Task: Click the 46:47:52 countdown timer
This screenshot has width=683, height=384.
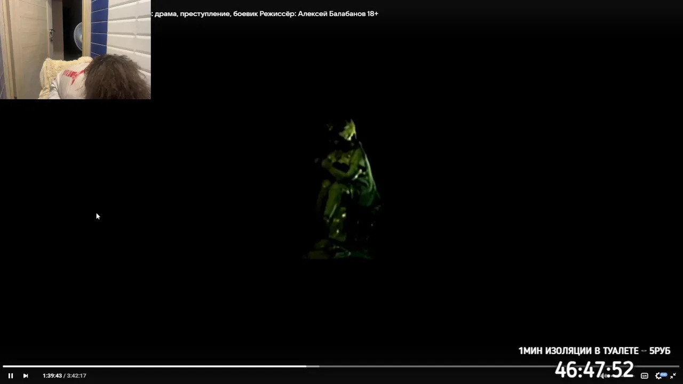Action: [x=594, y=369]
